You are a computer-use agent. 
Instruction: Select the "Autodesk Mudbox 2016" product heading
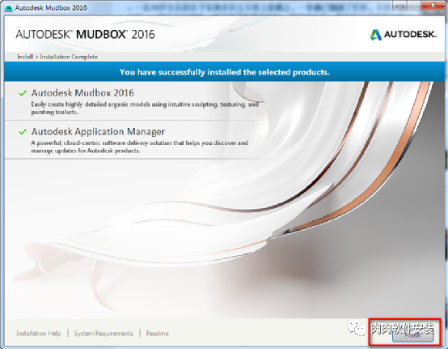(82, 92)
